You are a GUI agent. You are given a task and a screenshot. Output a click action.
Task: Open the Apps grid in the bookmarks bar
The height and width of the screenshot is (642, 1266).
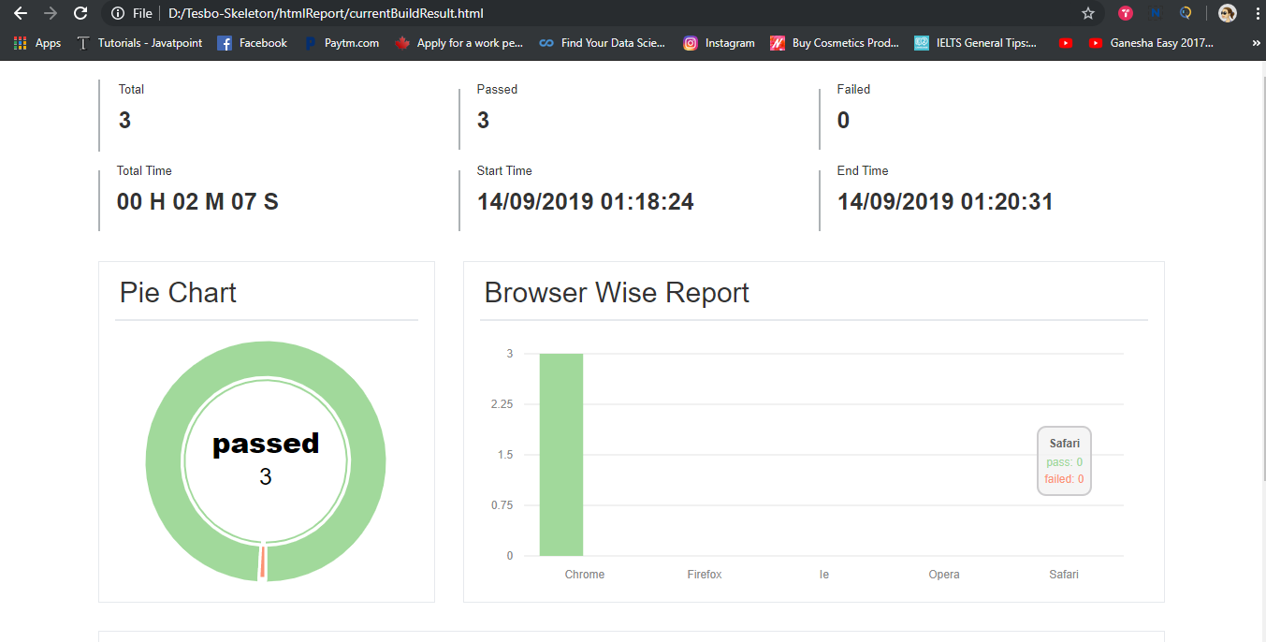37,42
